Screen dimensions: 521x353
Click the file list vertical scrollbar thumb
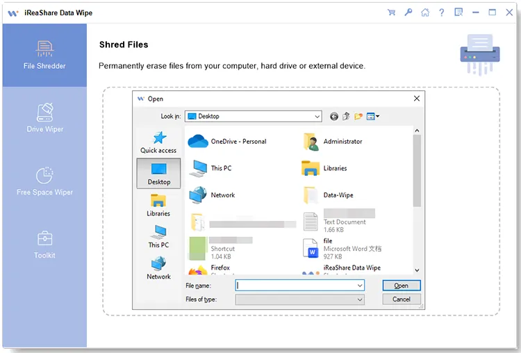pyautogui.click(x=417, y=170)
